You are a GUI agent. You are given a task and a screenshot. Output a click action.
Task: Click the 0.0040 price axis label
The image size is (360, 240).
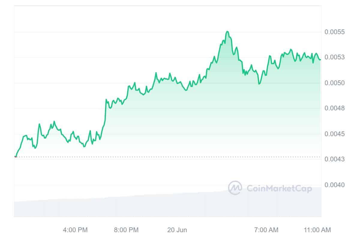point(334,185)
